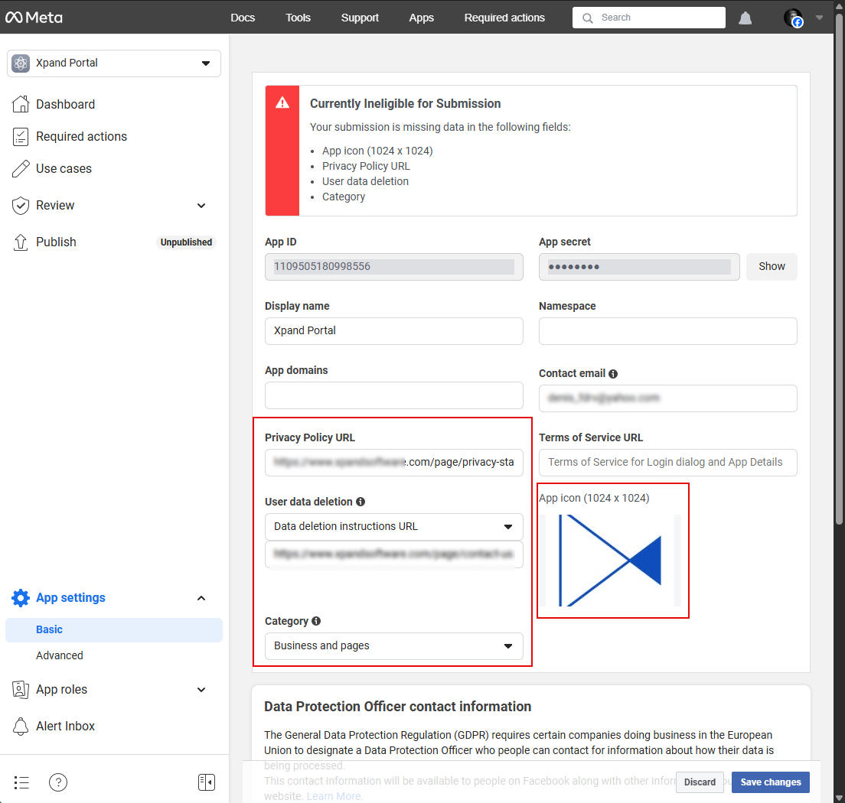Select Basic under App settings

pyautogui.click(x=114, y=629)
